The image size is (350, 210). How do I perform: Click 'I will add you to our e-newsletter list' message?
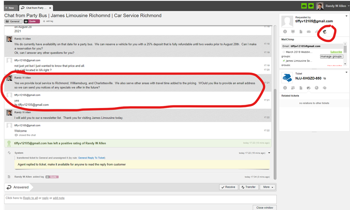pos(69,118)
